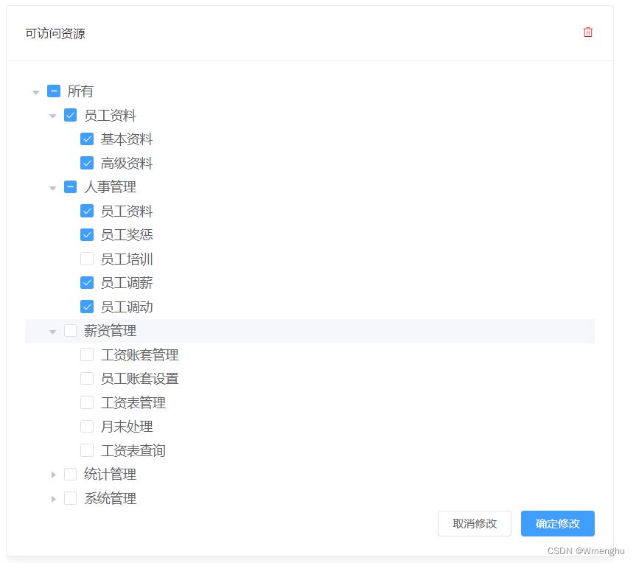Select the 月末处理 checkbox

[x=87, y=427]
